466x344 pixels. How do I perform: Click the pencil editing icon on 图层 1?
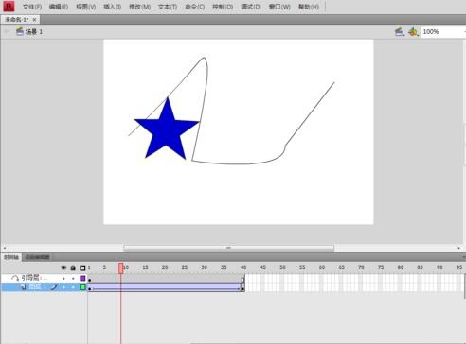[54, 287]
